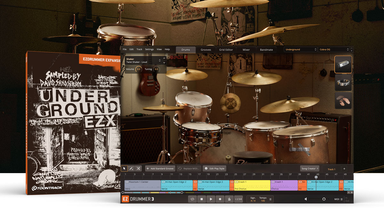Switch to the Grooves tab
This screenshot has height=216, width=384.
[x=206, y=50]
